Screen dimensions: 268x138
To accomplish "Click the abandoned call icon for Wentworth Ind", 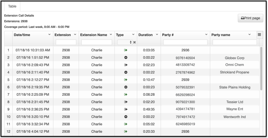I will (x=126, y=117).
